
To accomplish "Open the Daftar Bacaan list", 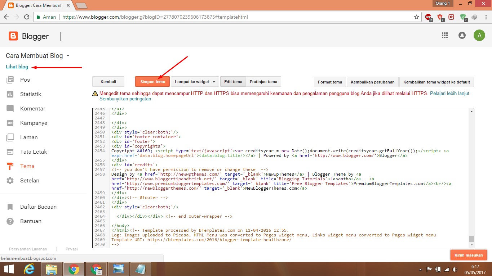I will (38, 207).
